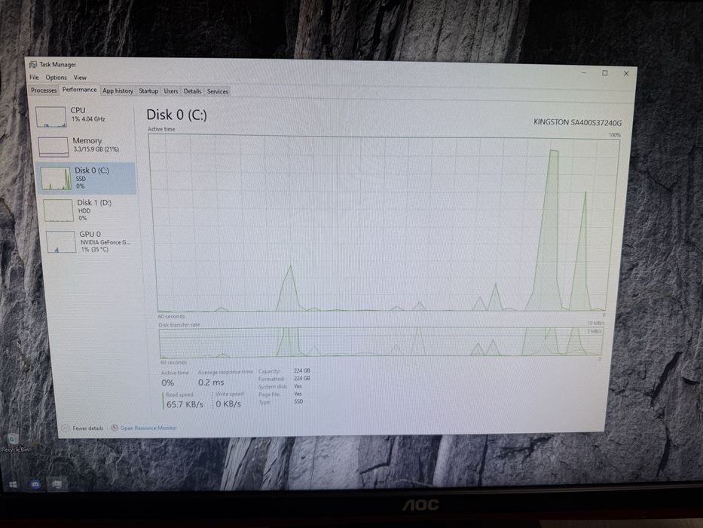The width and height of the screenshot is (703, 528).
Task: Open the Startup tab
Action: 148,91
